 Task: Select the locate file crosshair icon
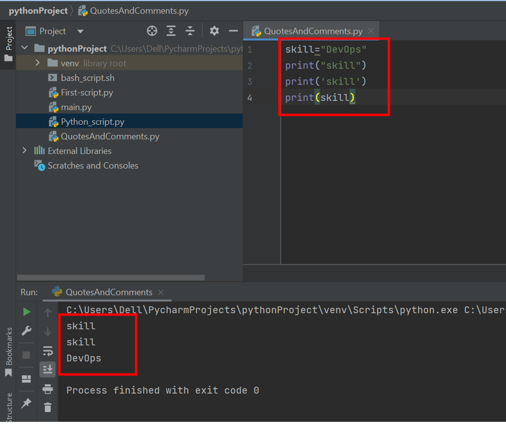click(152, 30)
